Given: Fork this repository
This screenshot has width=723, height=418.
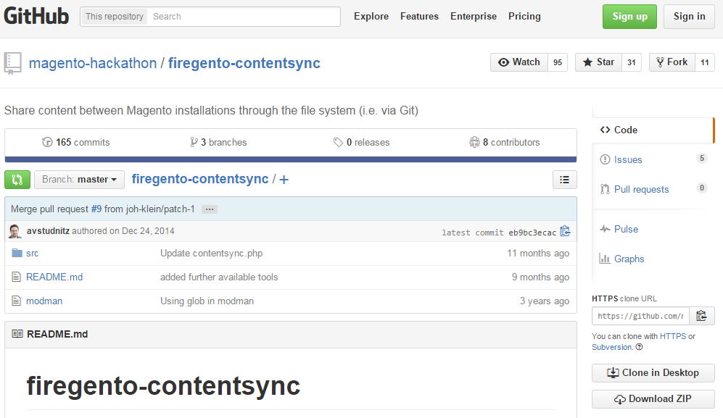Looking at the screenshot, I should (x=672, y=62).
